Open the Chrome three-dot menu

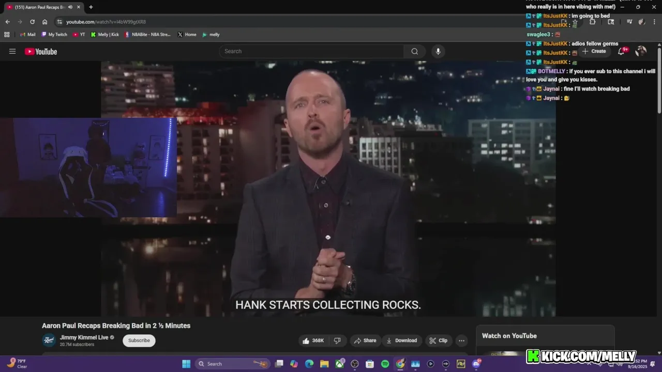(653, 22)
